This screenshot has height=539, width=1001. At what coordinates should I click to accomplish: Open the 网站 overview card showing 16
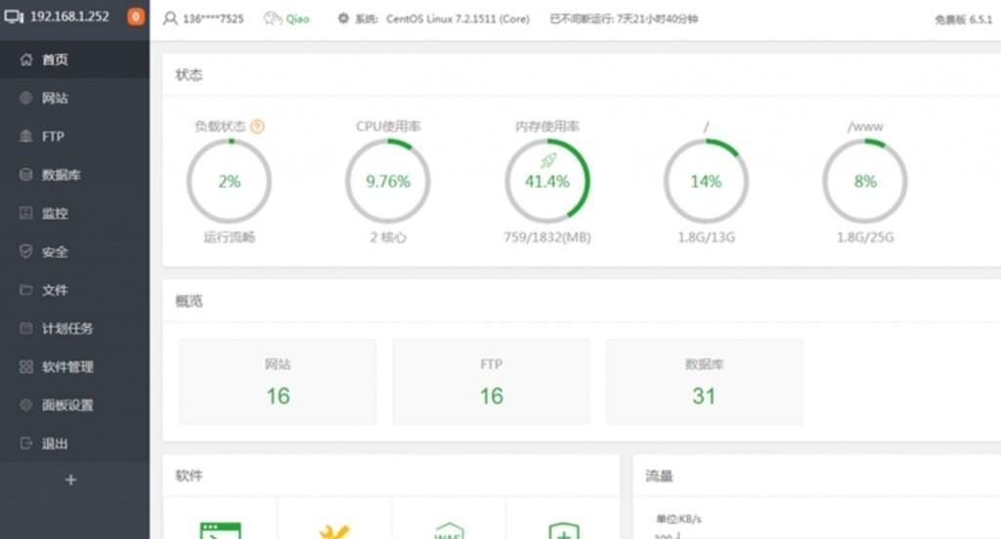(x=278, y=382)
